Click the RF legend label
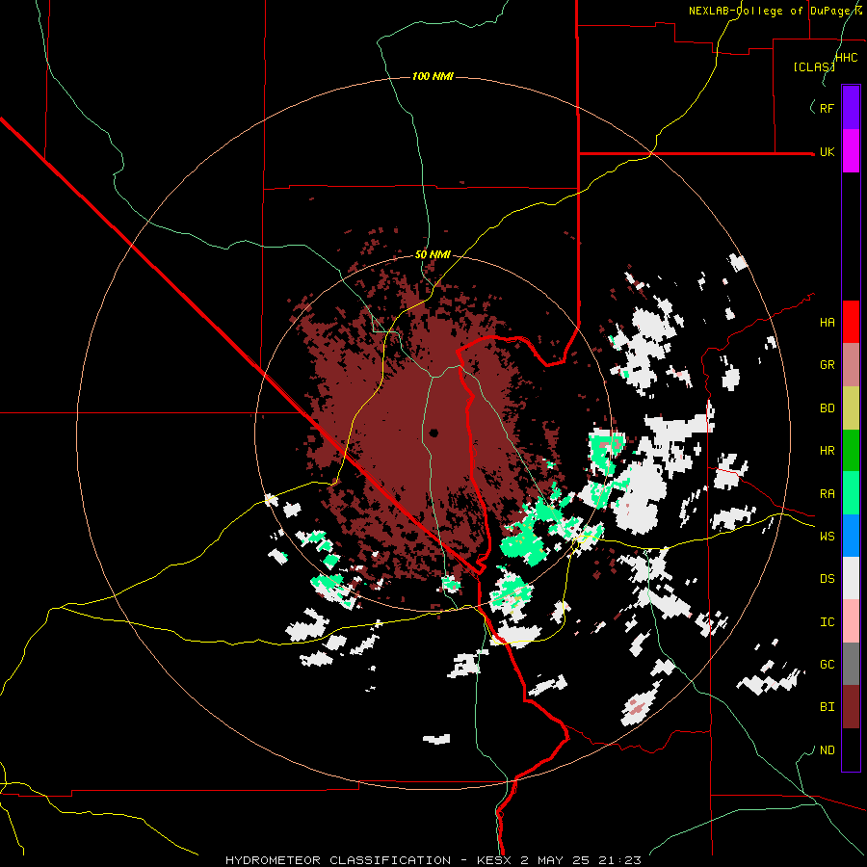The width and height of the screenshot is (867, 867). tap(827, 108)
